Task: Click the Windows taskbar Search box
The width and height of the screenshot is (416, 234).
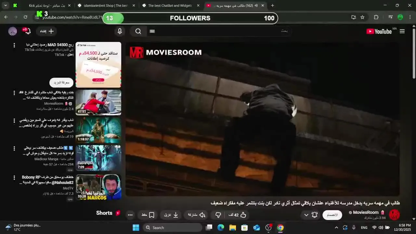Action: click(173, 227)
